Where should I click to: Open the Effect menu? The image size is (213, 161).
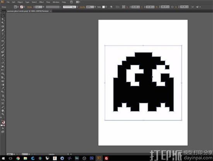[41, 2]
